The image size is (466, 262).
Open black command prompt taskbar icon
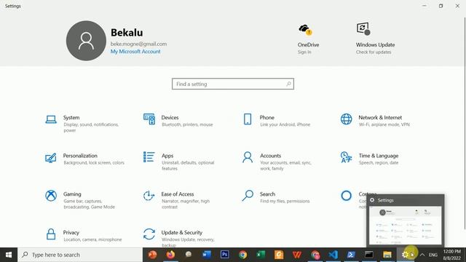click(x=369, y=255)
